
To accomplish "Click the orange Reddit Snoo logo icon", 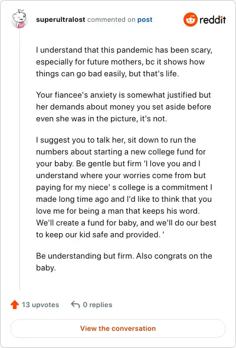I will tap(190, 20).
